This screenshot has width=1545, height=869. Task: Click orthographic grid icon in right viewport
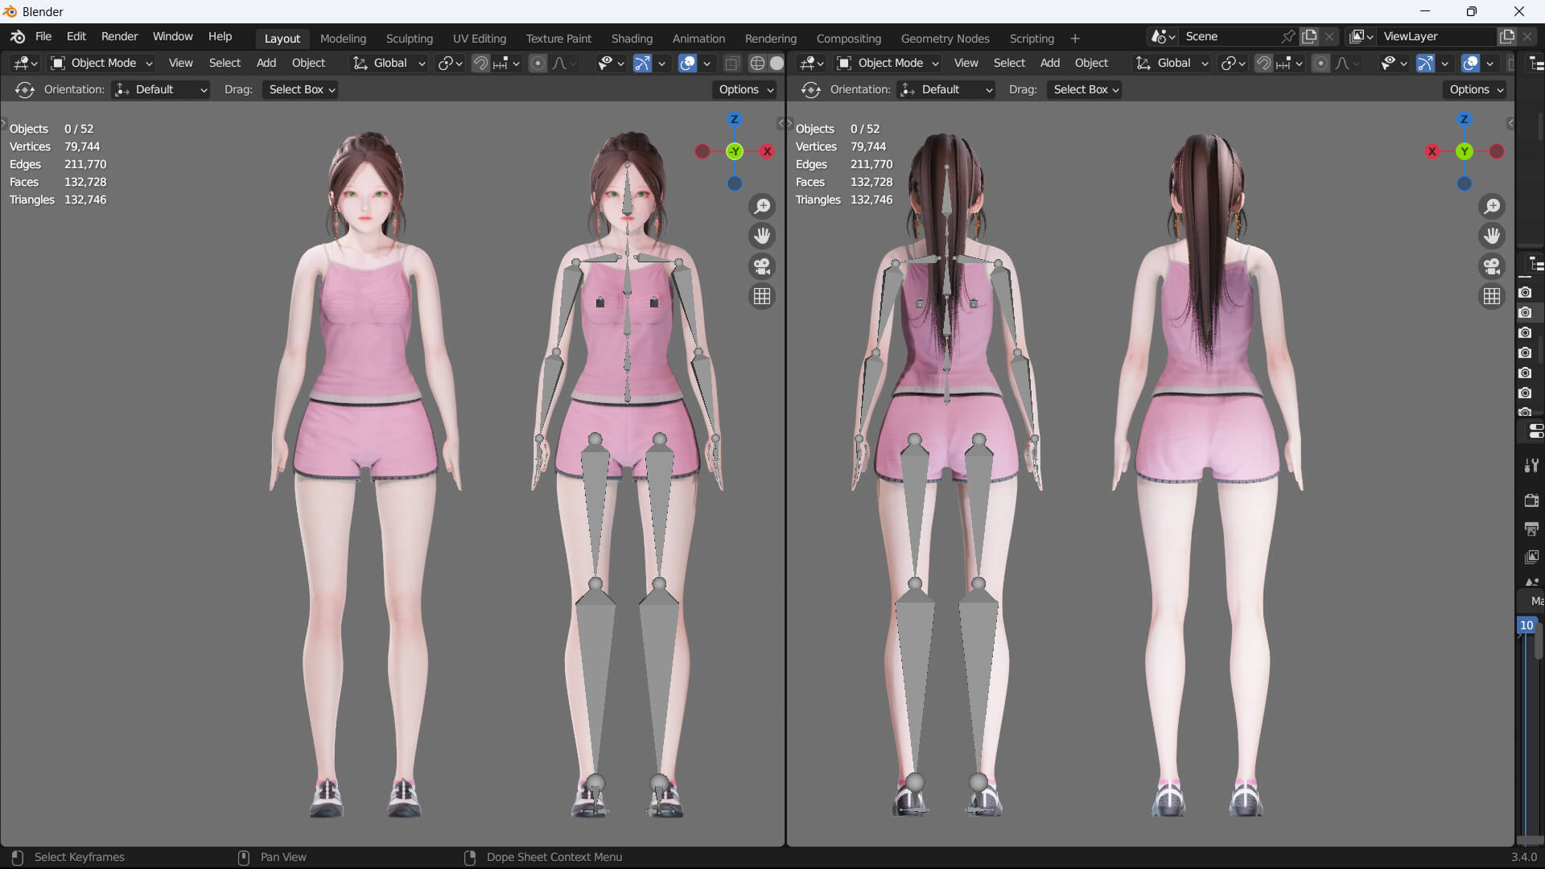[x=1492, y=296]
